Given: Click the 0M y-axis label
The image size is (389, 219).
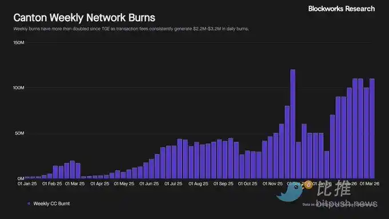Looking at the screenshot, I should (x=21, y=178).
